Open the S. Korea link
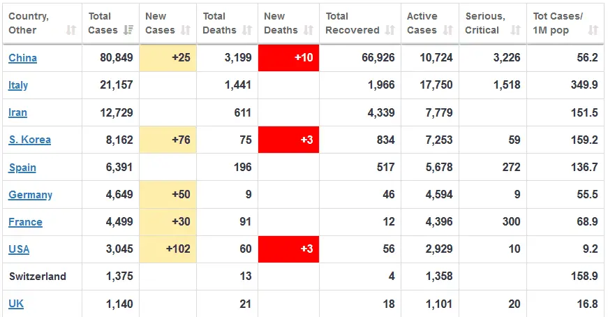 (x=29, y=140)
